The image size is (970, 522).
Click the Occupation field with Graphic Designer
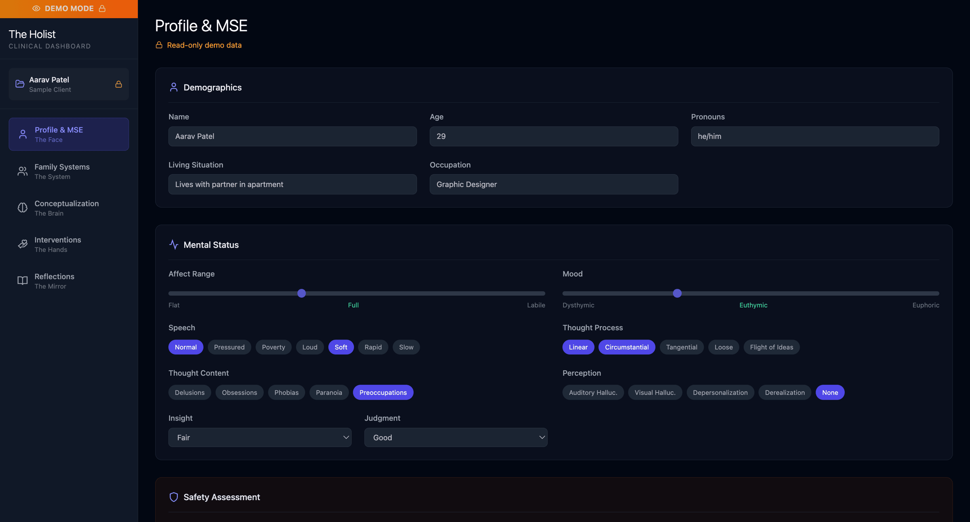point(553,184)
